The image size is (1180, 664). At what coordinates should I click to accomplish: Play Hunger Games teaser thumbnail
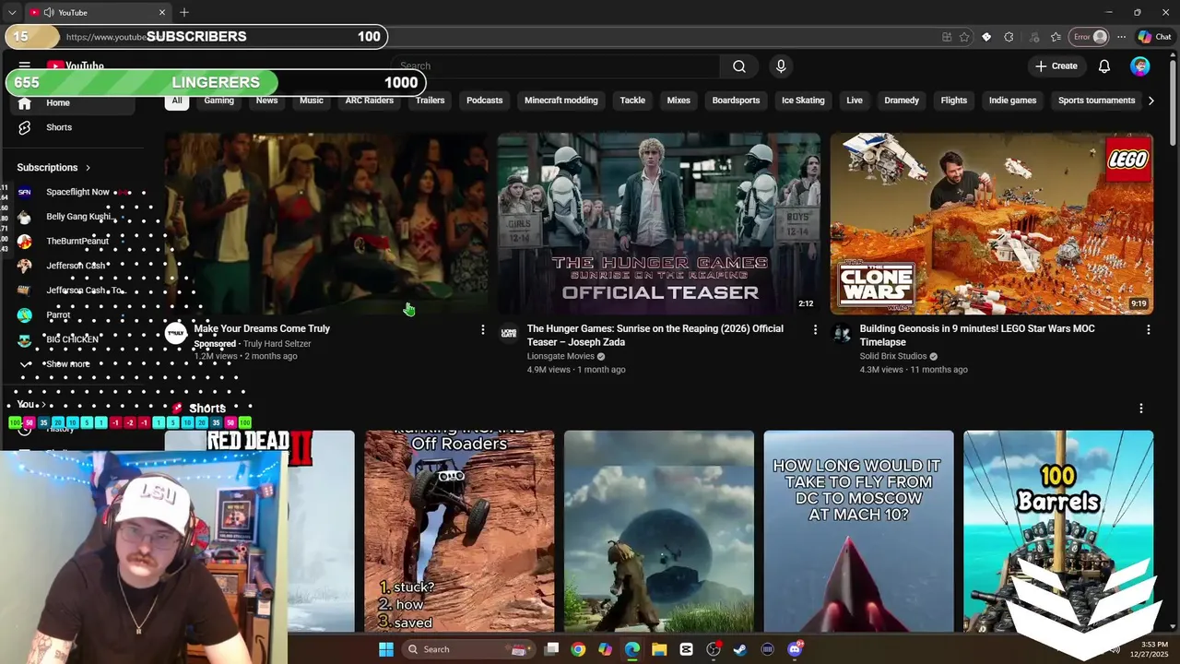coord(659,224)
